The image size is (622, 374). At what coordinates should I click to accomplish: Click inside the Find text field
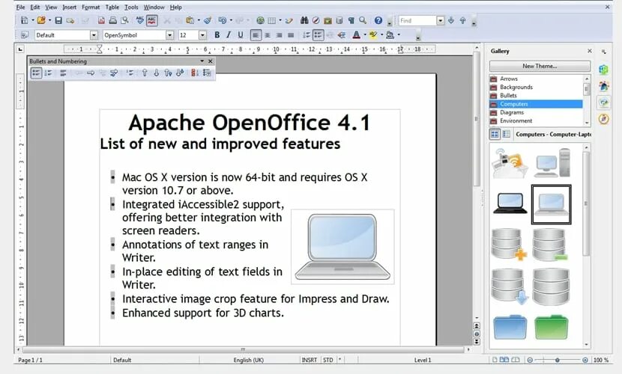pos(417,21)
